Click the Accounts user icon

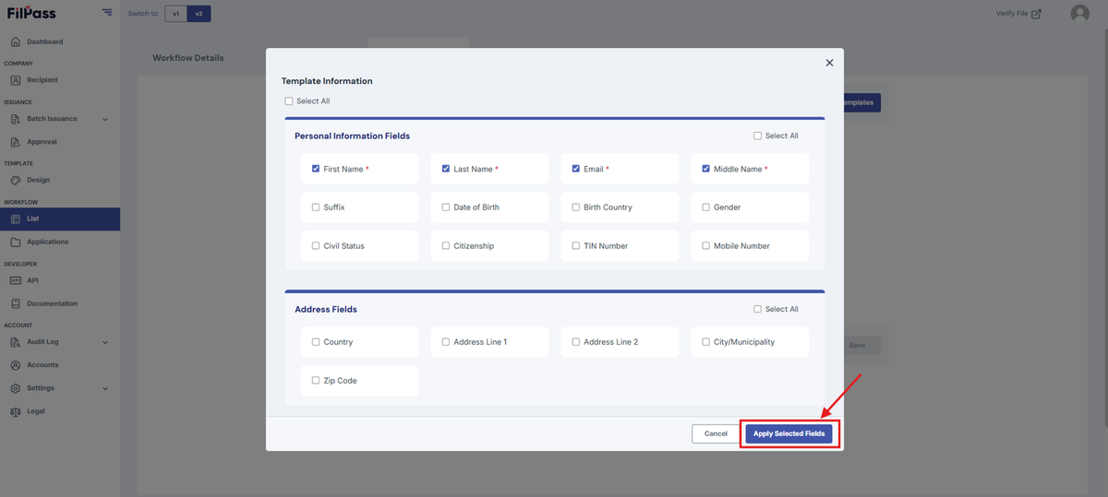coord(16,365)
